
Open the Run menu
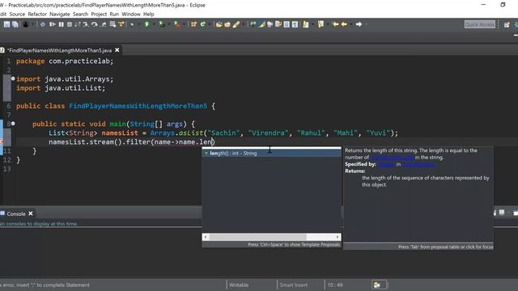[x=114, y=15]
